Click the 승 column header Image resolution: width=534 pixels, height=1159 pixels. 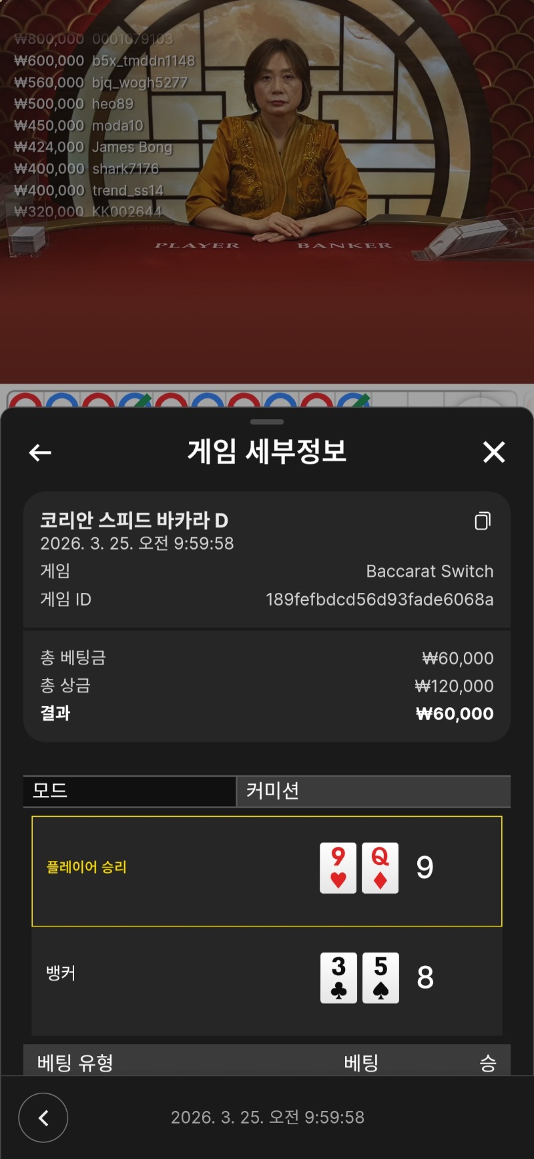tap(488, 1062)
